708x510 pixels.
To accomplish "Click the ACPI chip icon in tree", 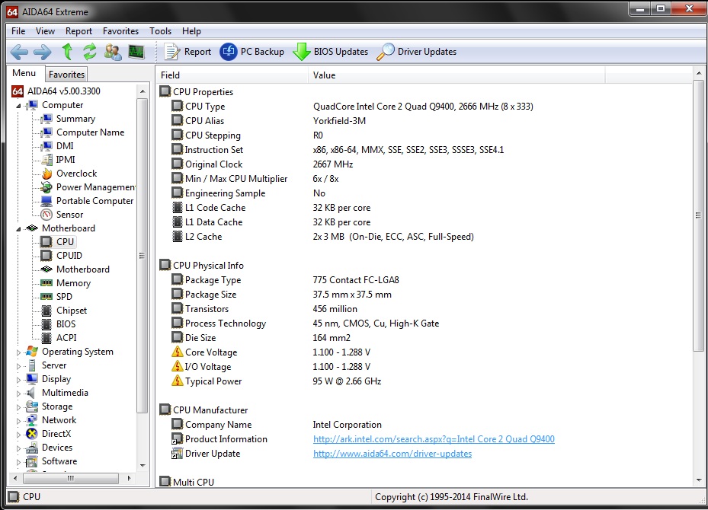I will (x=46, y=338).
